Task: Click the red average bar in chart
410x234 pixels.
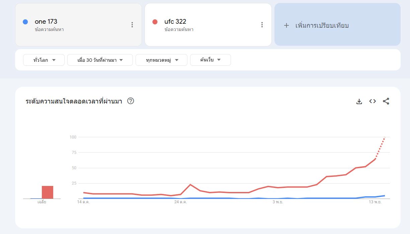Action: [48, 192]
